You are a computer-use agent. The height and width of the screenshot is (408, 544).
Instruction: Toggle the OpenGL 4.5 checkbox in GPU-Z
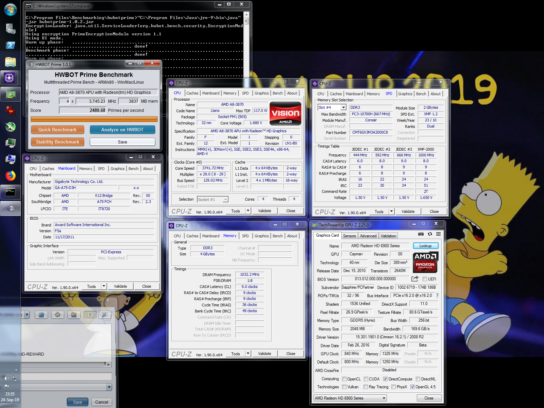412,387
